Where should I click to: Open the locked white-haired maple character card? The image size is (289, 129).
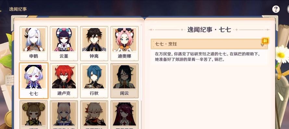[94, 114]
